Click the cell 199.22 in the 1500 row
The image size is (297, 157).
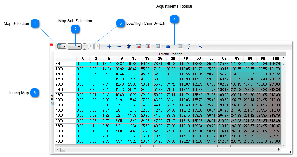coord(275,74)
